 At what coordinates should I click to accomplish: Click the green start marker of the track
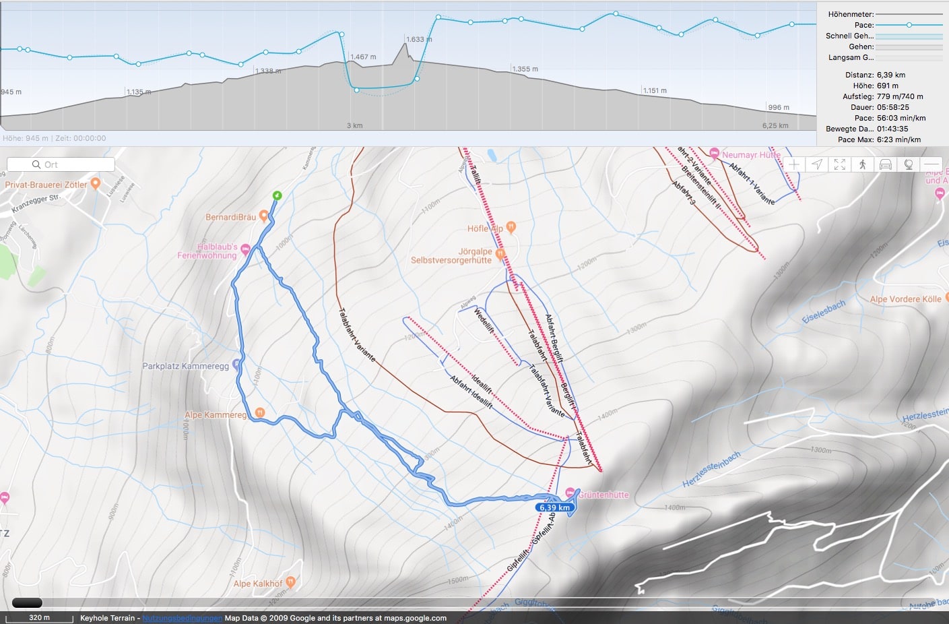[277, 195]
